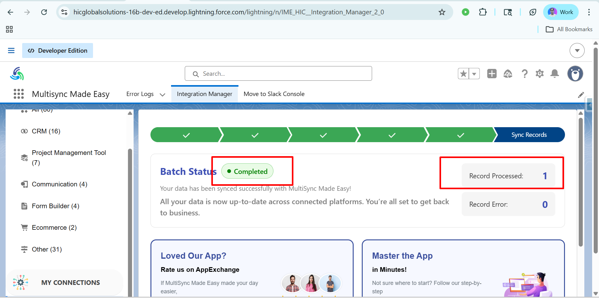Open Global Actions plus icon
Image resolution: width=599 pixels, height=298 pixels.
pos(492,74)
